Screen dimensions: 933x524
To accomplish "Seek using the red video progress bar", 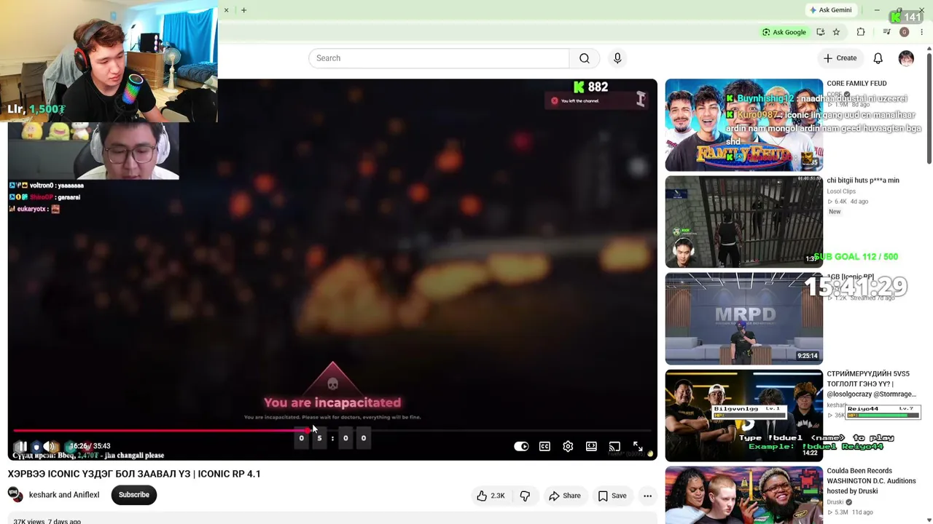I will [332, 430].
